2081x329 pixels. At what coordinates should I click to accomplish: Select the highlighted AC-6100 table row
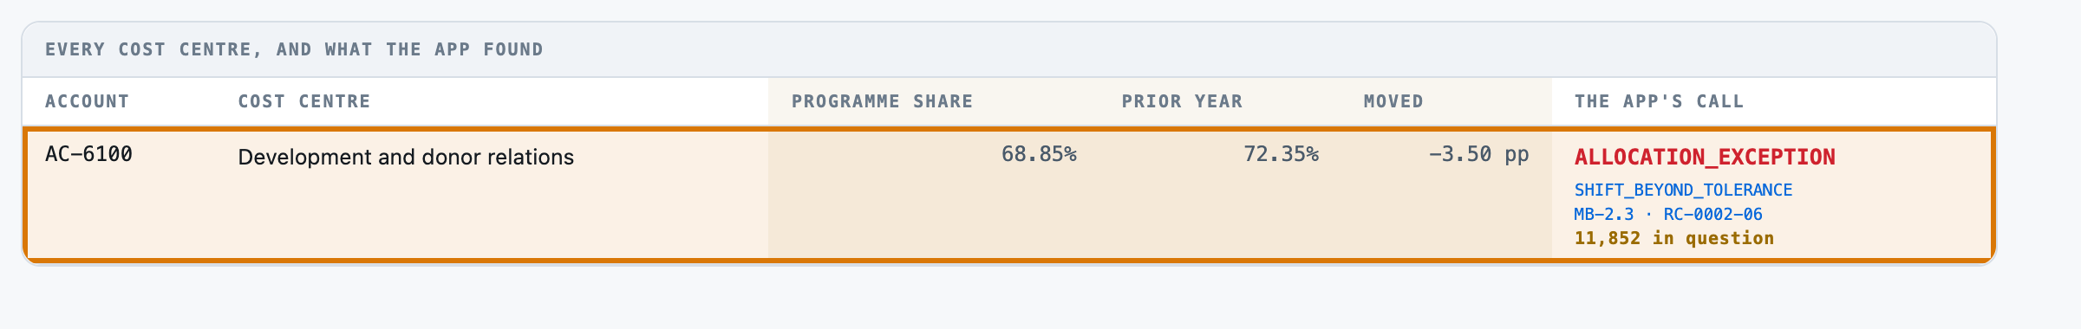[1009, 194]
